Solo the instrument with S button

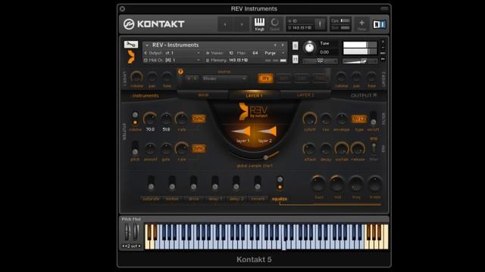coord(296,45)
